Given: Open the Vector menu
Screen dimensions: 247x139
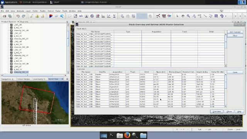Looking at the screenshot, I should (x=35, y=11).
